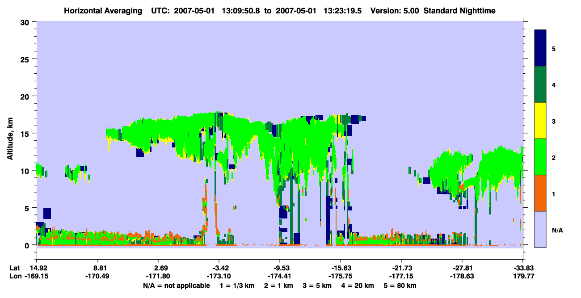Click 'Standard Nighttime' in the title

[x=459, y=10]
